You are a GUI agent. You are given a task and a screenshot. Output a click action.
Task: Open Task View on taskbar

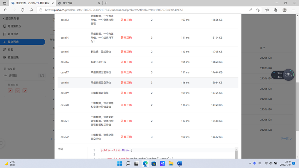pos(136,164)
